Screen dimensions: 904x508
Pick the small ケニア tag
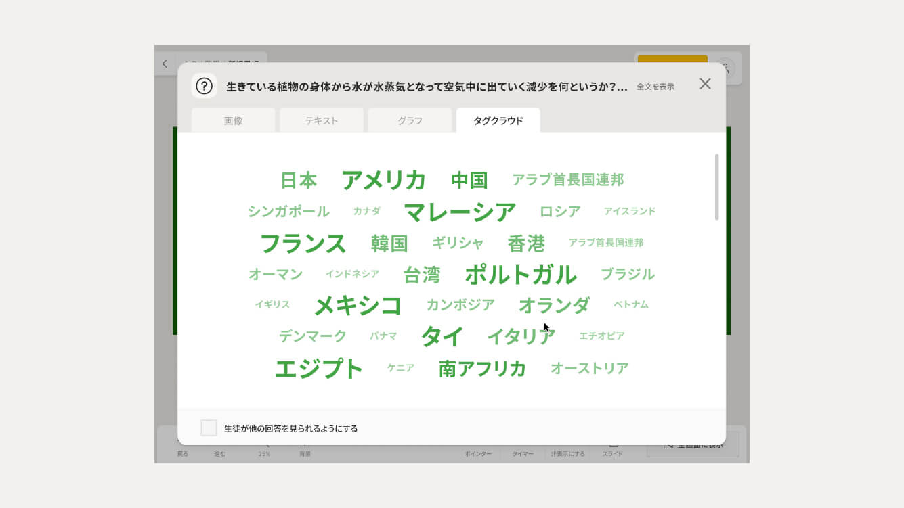pyautogui.click(x=400, y=369)
